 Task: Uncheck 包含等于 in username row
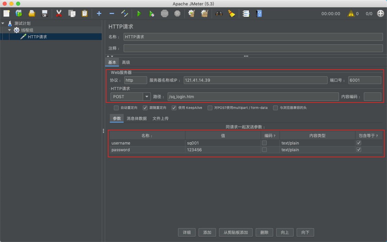(x=359, y=143)
